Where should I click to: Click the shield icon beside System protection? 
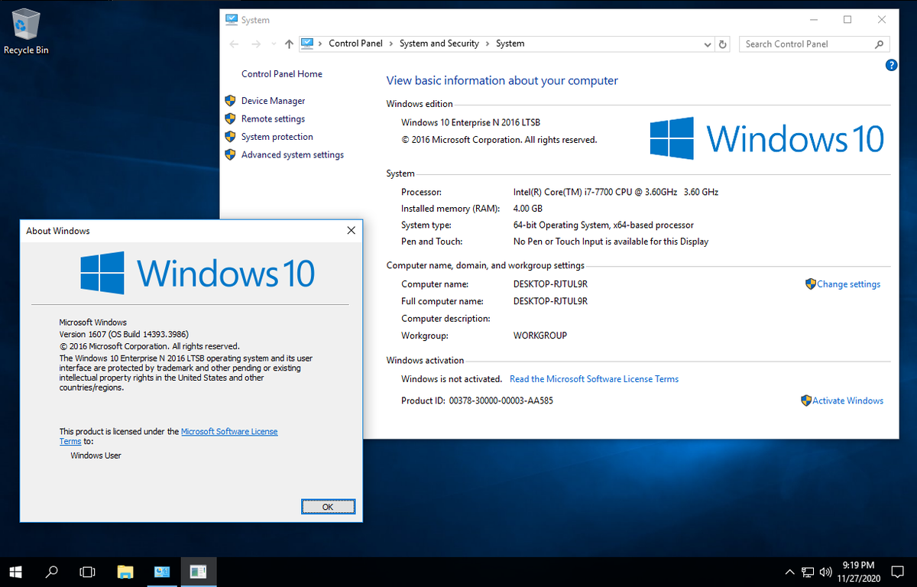pos(230,136)
